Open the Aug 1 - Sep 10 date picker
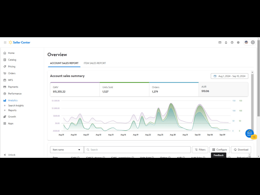 (230, 76)
